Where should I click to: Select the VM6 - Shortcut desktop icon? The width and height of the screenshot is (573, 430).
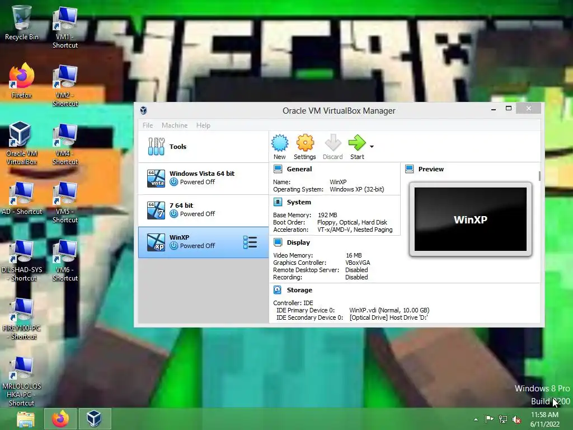(65, 260)
